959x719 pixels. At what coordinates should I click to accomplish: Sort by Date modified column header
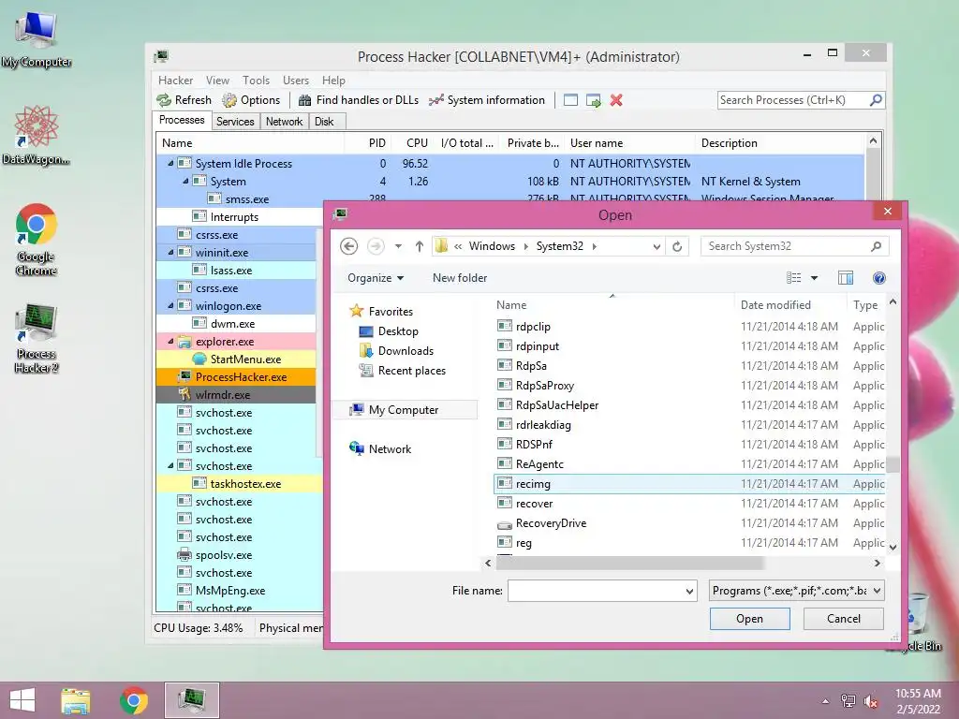tap(775, 305)
